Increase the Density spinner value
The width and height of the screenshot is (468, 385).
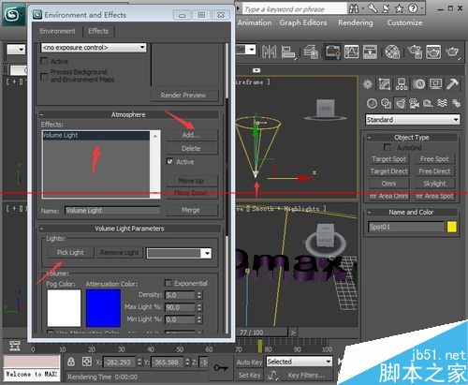(199, 293)
